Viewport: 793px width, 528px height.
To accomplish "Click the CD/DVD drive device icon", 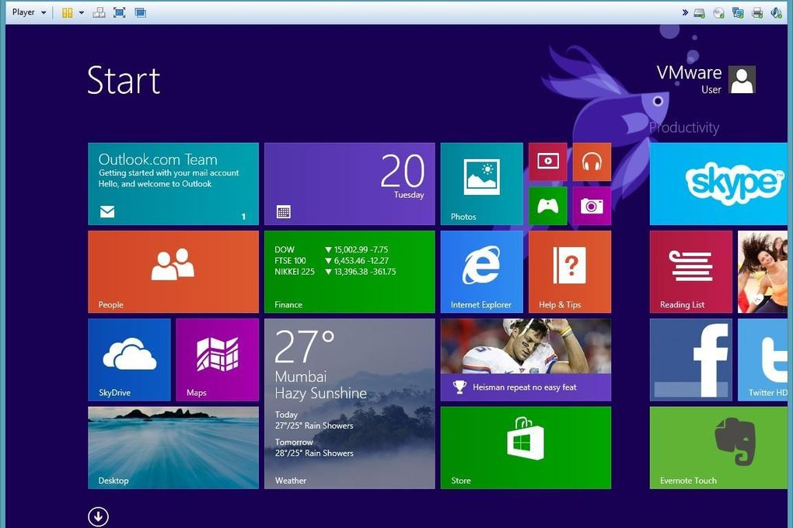I will pos(718,12).
